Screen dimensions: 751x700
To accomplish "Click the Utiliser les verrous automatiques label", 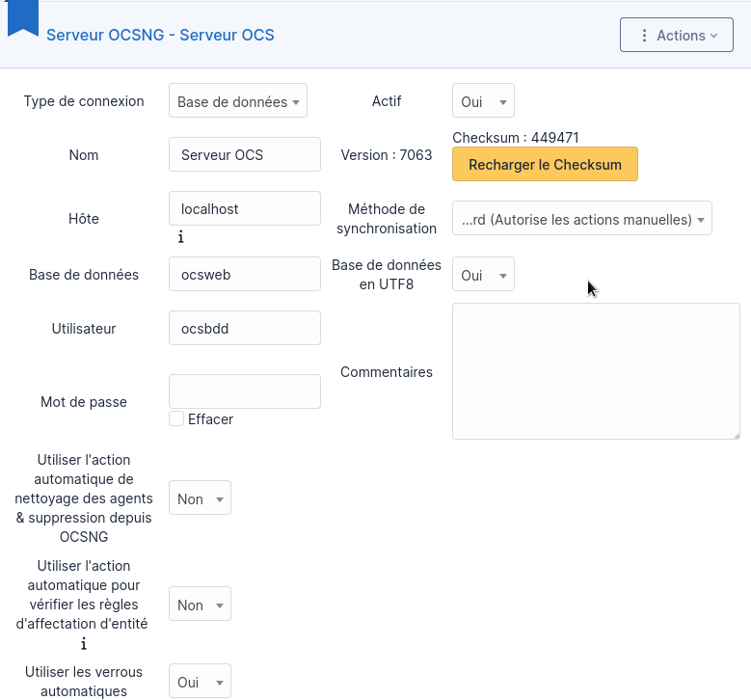I will point(84,682).
